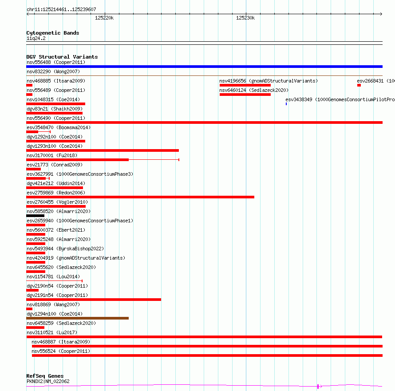Click esv21773 (Conrad2009) label
395x391 pixels.
[x=55, y=165]
